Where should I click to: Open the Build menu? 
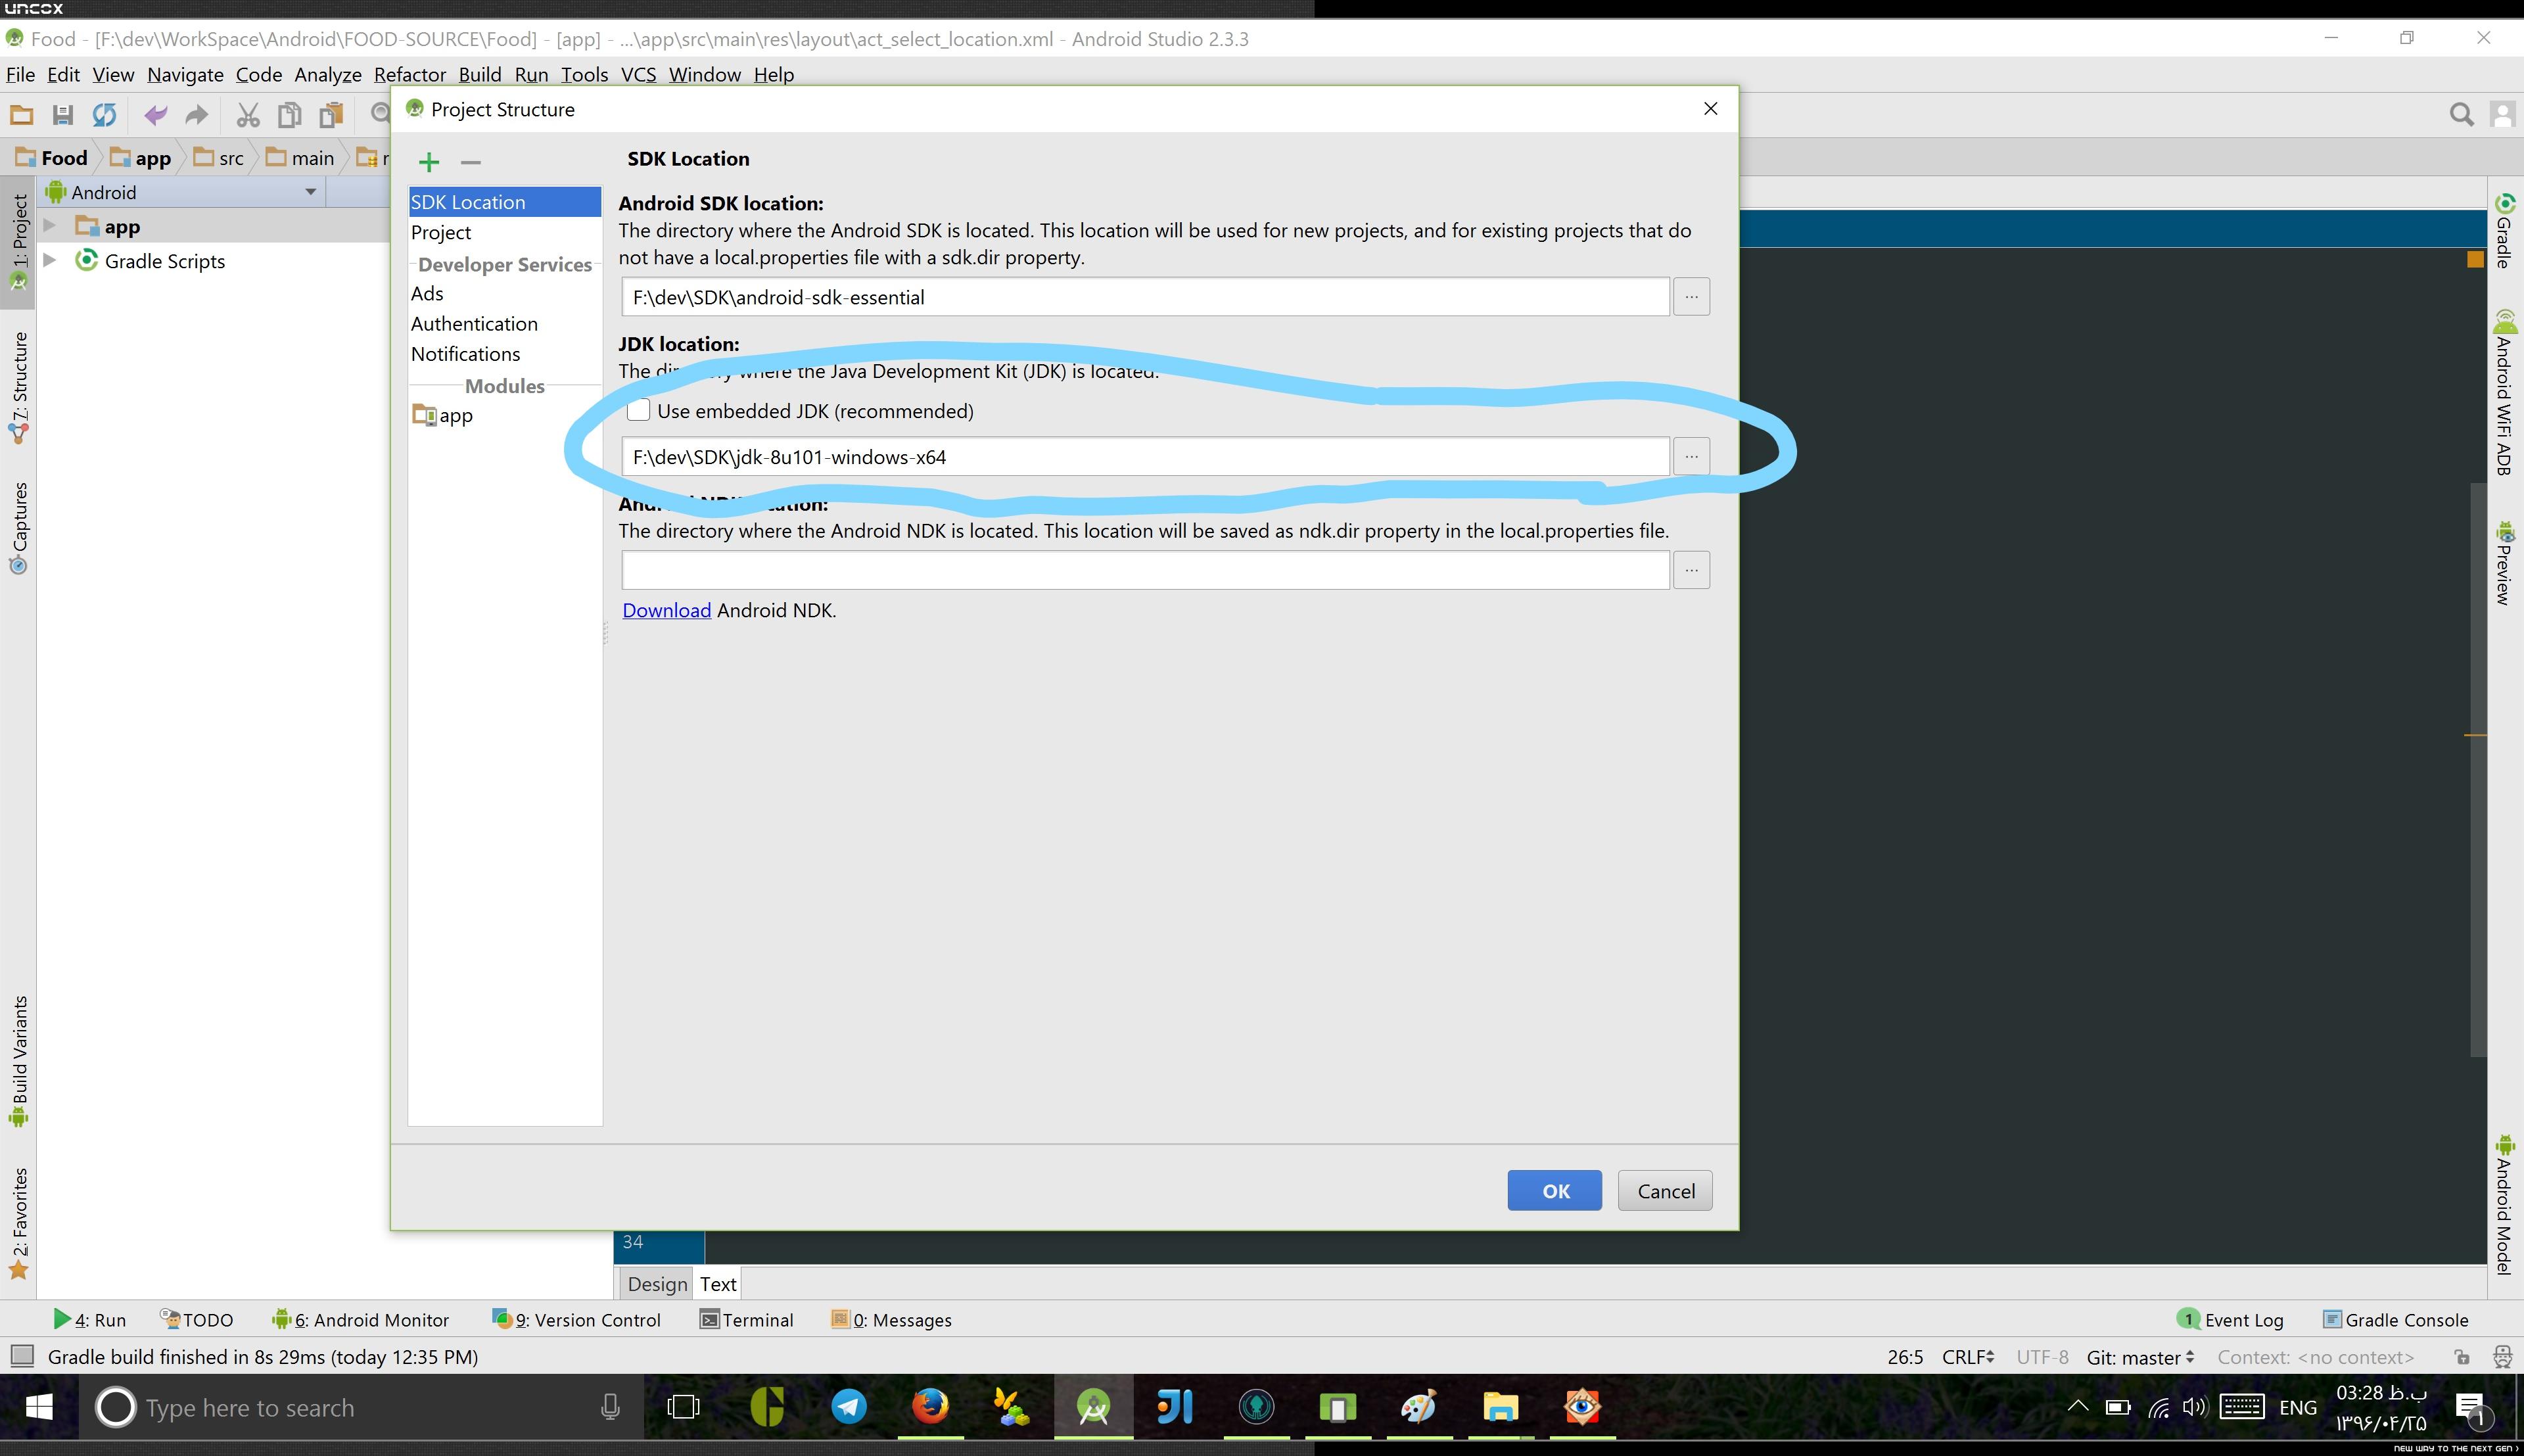point(480,75)
